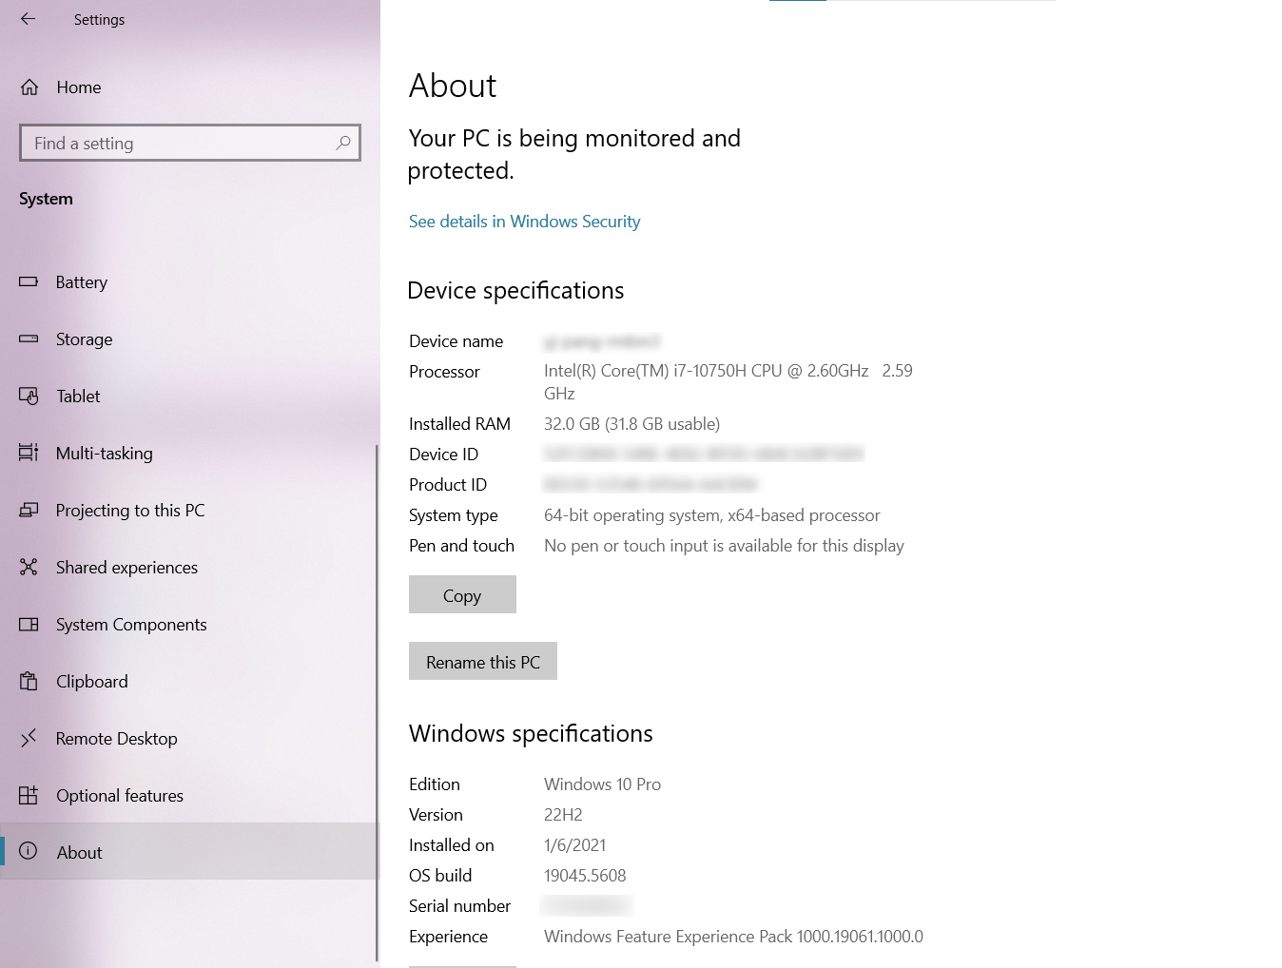Open Remote Desktop from the sidebar menu
The image size is (1282, 968).
[x=116, y=738]
